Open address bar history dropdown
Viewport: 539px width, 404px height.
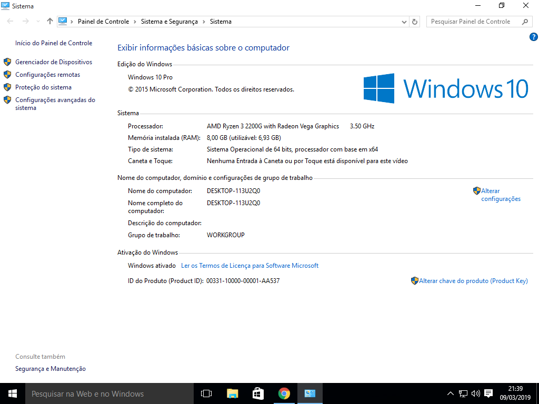pyautogui.click(x=404, y=22)
